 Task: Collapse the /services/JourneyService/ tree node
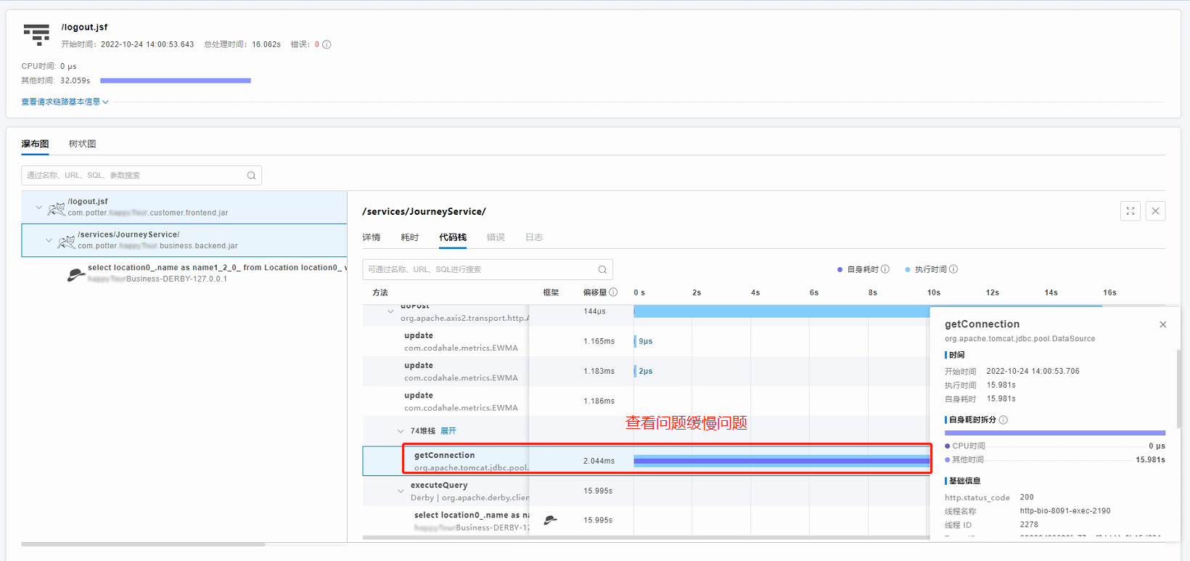click(x=49, y=240)
